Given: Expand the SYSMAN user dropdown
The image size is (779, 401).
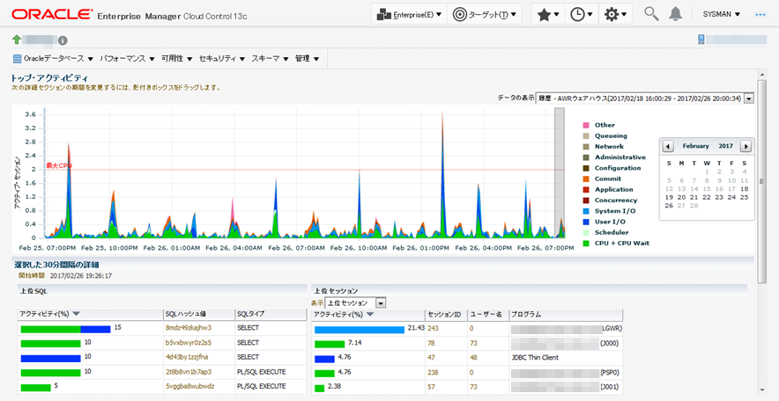Looking at the screenshot, I should pos(721,14).
